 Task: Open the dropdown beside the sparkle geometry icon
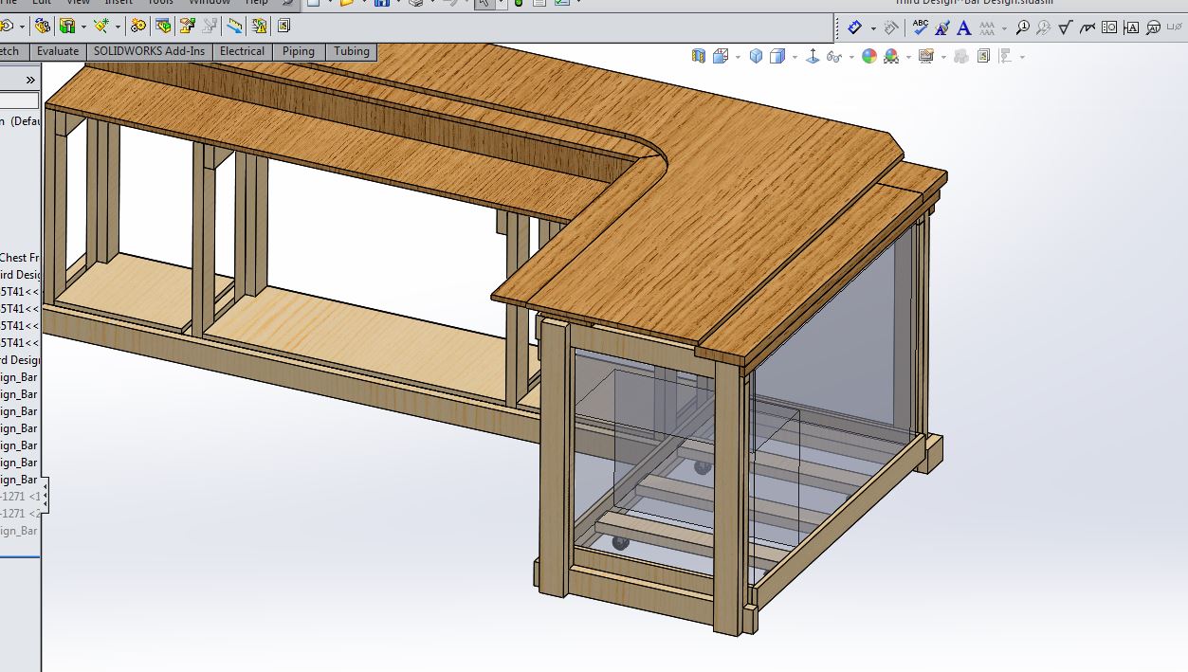tap(118, 27)
